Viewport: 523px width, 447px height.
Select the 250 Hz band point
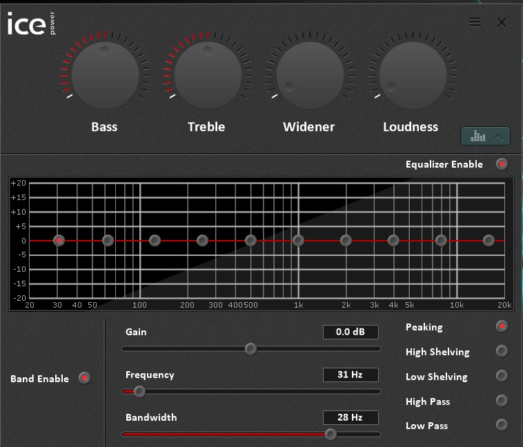(202, 241)
